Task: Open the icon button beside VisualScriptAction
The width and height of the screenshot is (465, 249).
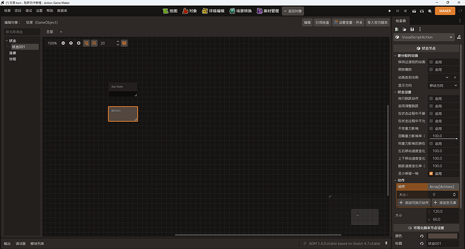Action: tap(459, 37)
